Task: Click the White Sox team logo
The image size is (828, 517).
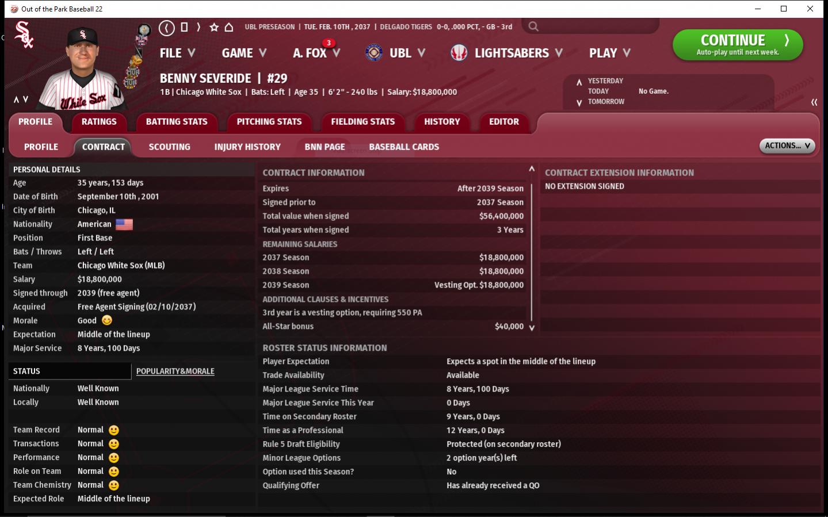Action: (x=24, y=35)
